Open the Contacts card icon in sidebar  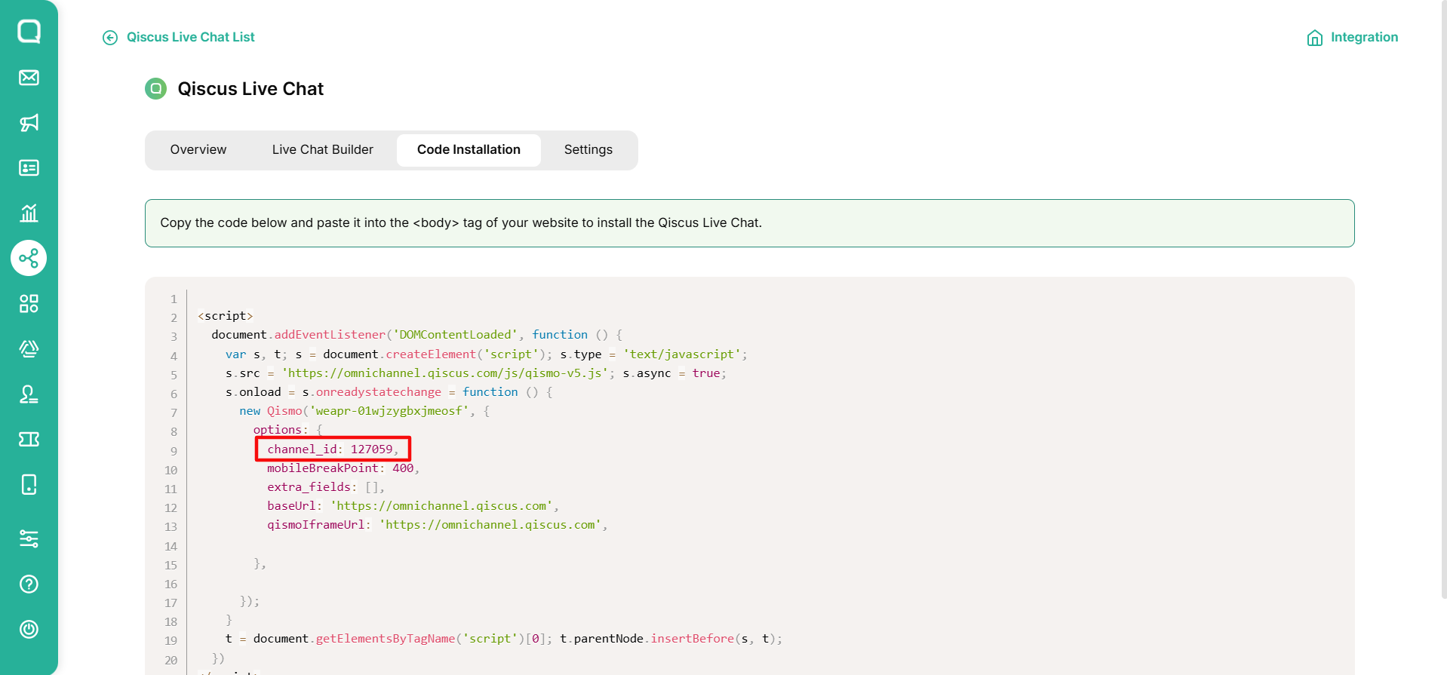(x=29, y=167)
